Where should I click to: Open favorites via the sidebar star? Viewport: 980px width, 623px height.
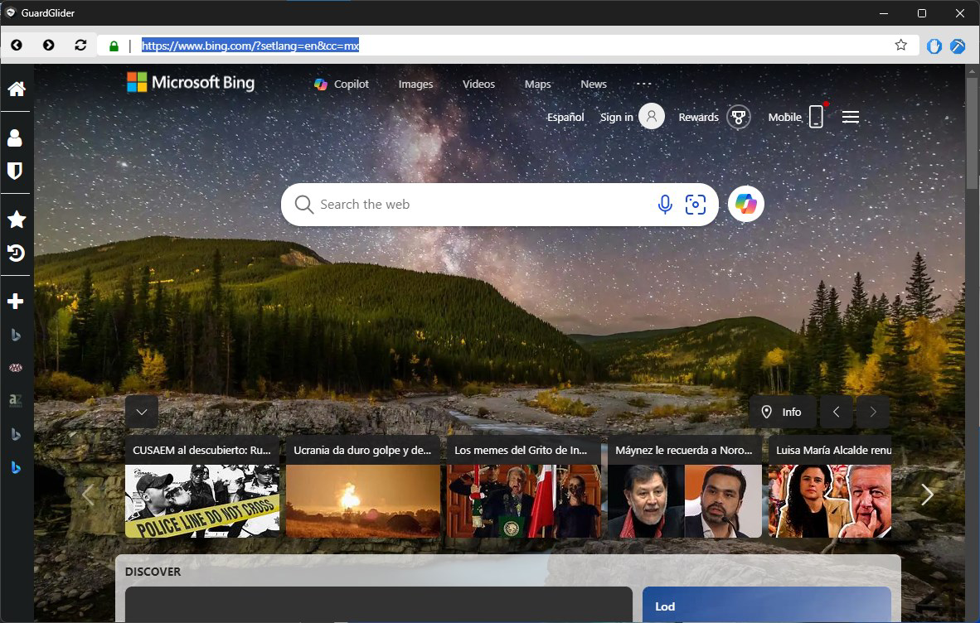click(17, 219)
